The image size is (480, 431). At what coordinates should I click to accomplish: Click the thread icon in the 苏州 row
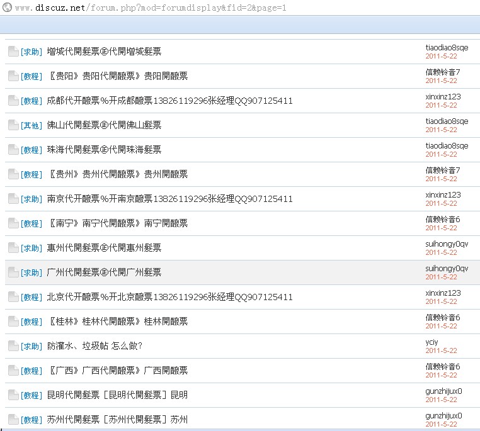[13, 420]
